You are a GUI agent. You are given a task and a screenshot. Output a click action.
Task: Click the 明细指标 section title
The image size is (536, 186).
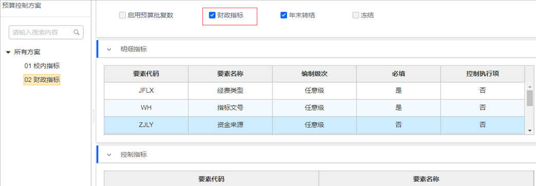pos(134,49)
